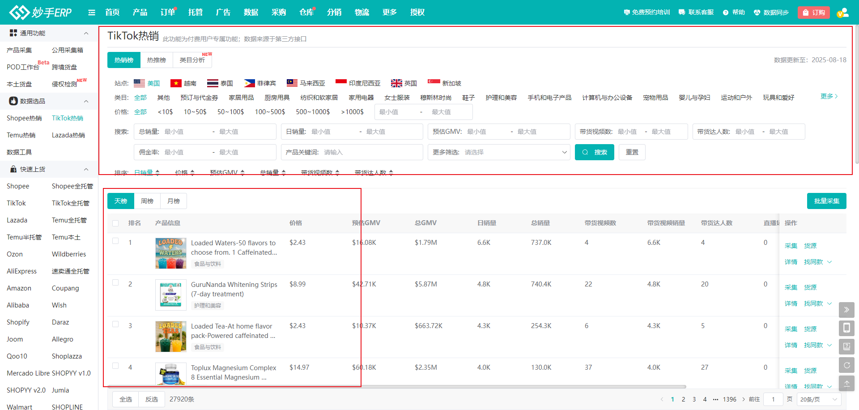This screenshot has height=410, width=859.
Task: Go to page 2 in pagination
Action: click(x=683, y=399)
